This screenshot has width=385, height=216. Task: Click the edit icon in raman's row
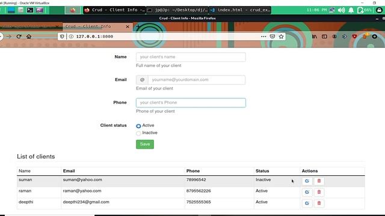(x=307, y=192)
